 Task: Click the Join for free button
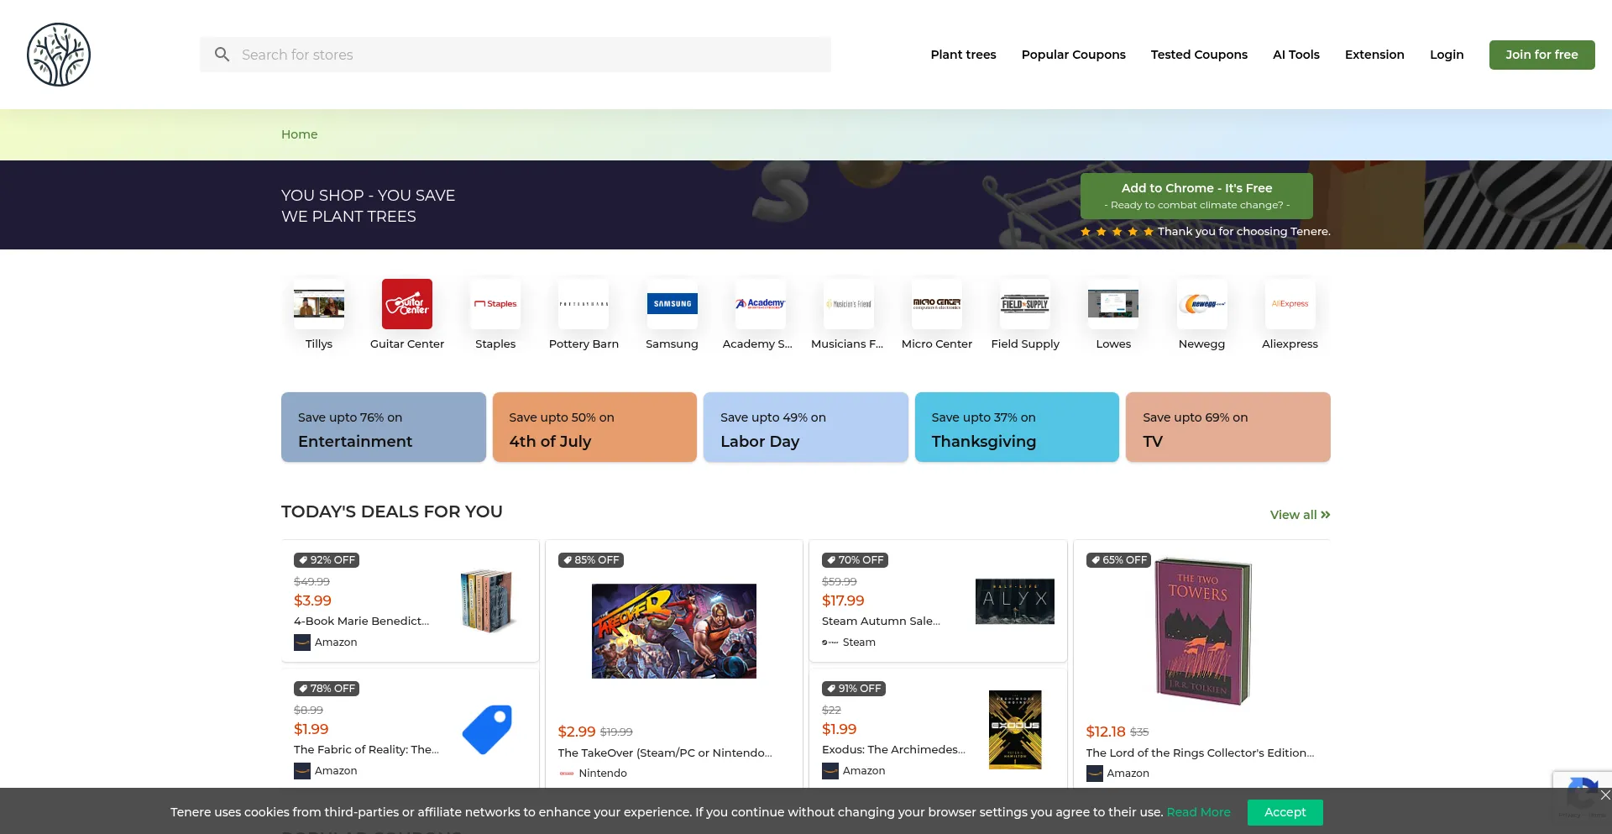point(1541,55)
